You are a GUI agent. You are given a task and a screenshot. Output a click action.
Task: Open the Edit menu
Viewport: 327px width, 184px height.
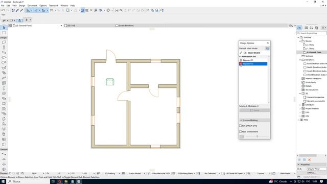[x=8, y=6]
